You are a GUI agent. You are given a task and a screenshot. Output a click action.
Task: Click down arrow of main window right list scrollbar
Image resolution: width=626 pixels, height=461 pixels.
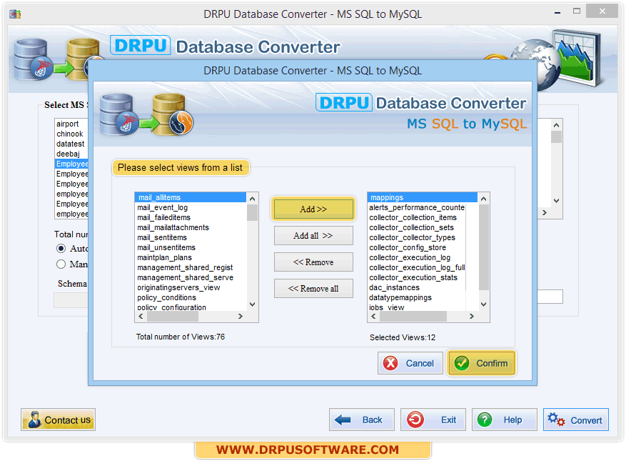556,201
